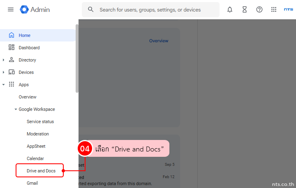Select Home in the sidebar
This screenshot has width=296, height=188.
click(x=24, y=35)
